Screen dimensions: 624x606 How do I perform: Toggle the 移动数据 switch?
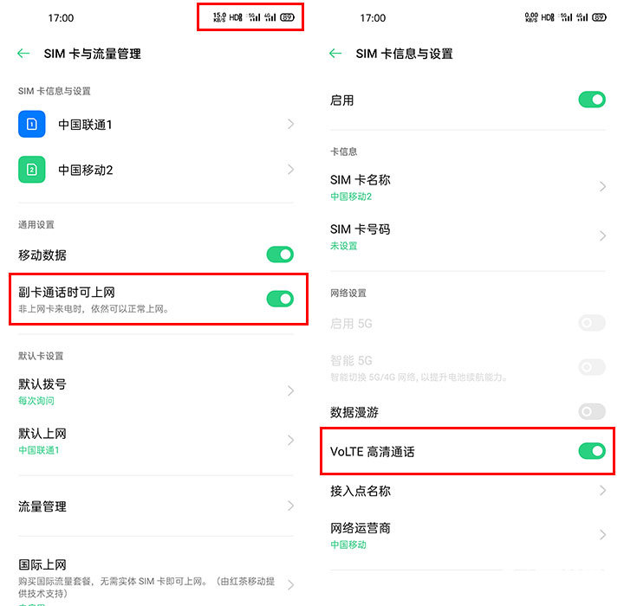tap(280, 255)
